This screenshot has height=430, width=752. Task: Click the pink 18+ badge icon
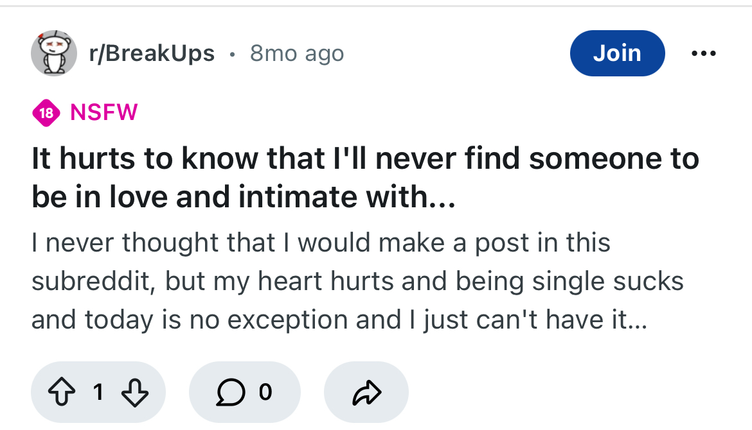[x=46, y=112]
